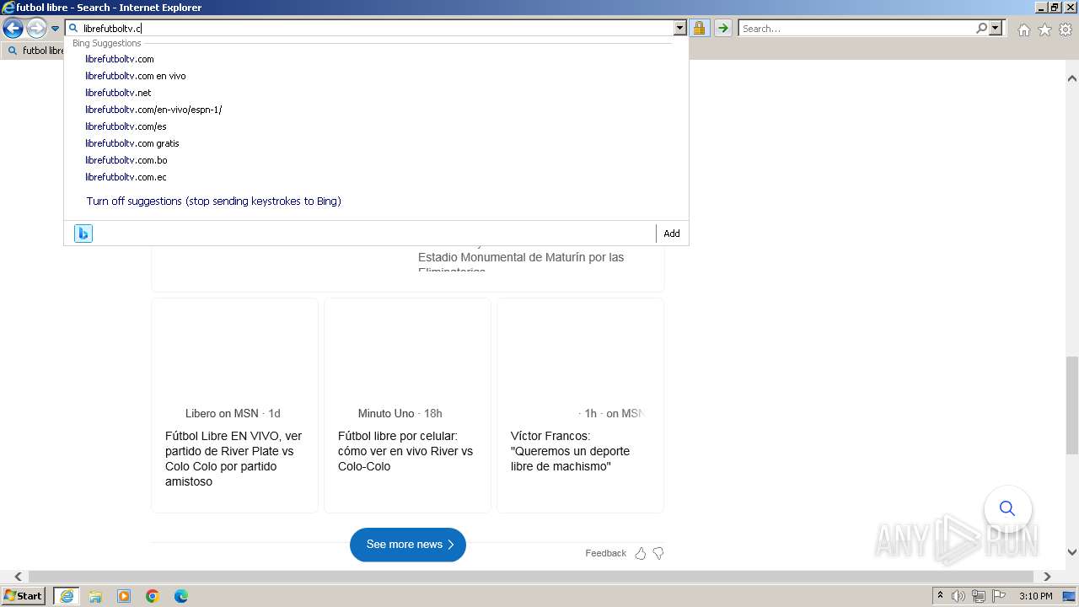This screenshot has height=607, width=1079.
Task: Open Favorites star icon
Action: (x=1044, y=30)
